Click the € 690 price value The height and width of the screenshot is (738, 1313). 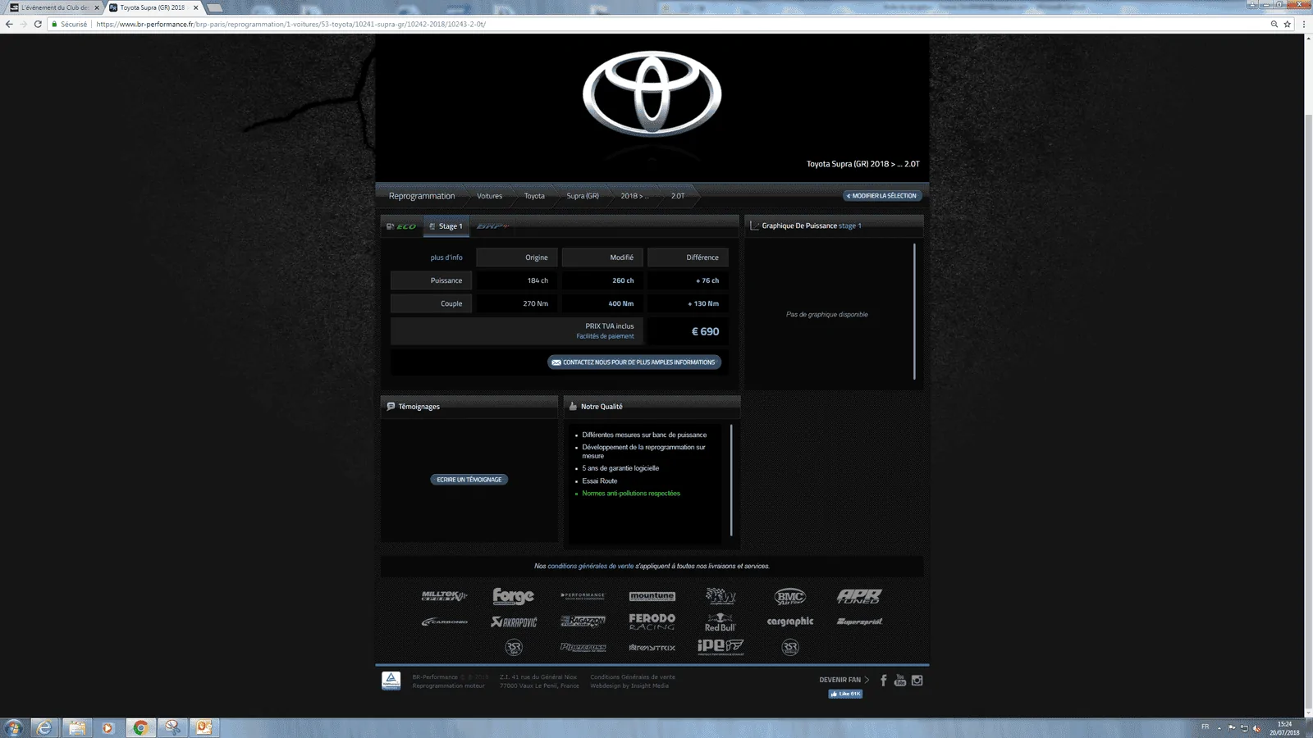(x=705, y=331)
